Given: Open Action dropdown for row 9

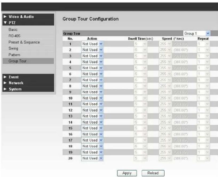Looking at the screenshot, I should click(x=92, y=92).
